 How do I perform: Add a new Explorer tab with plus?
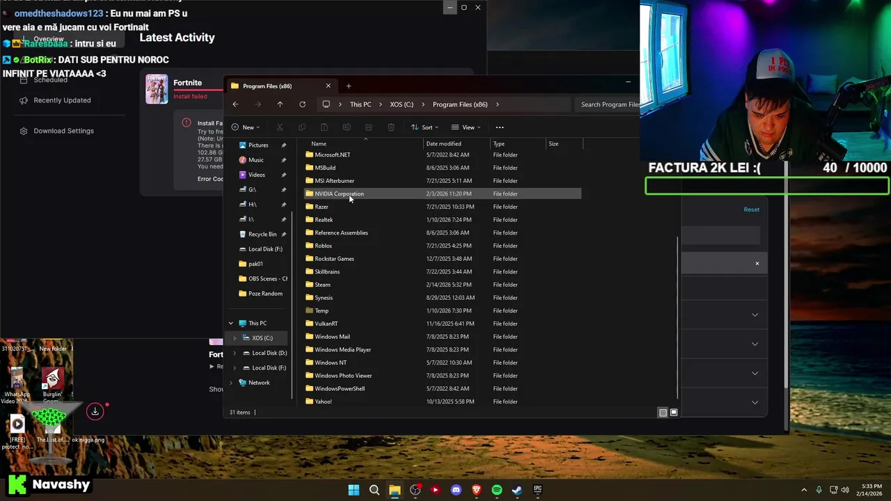(x=349, y=86)
